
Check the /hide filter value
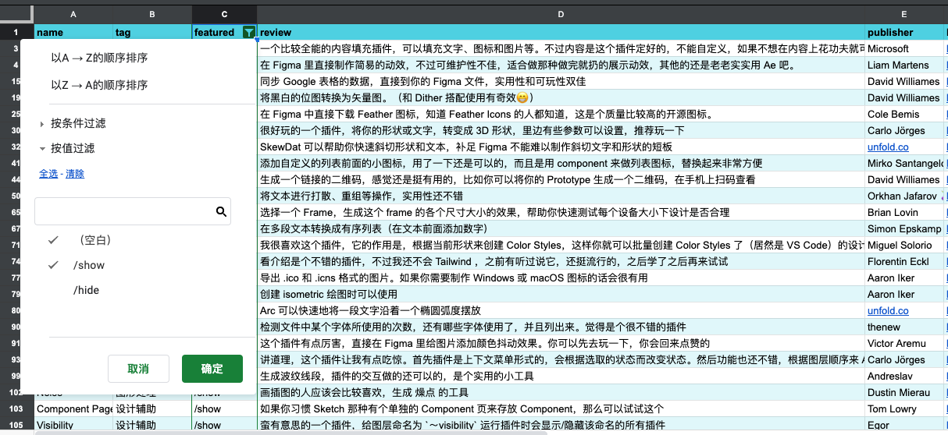(x=86, y=290)
